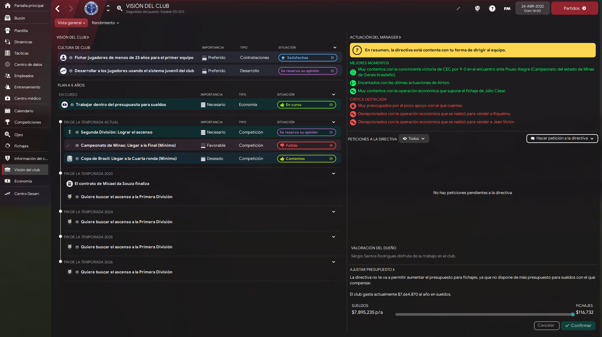Open Competiciones trophy icon
Viewport: 602px width, 337px height.
[8, 122]
